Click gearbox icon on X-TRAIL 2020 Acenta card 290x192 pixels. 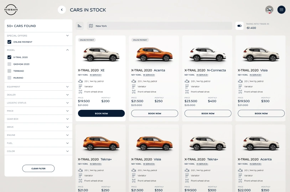pyautogui.click(x=134, y=86)
